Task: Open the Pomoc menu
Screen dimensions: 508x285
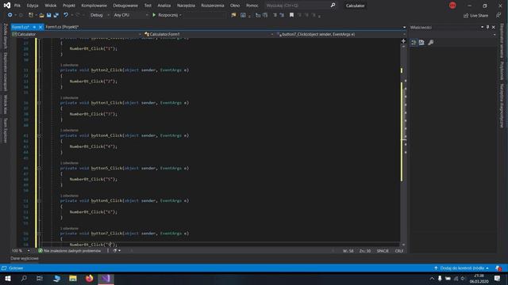Action: click(252, 6)
